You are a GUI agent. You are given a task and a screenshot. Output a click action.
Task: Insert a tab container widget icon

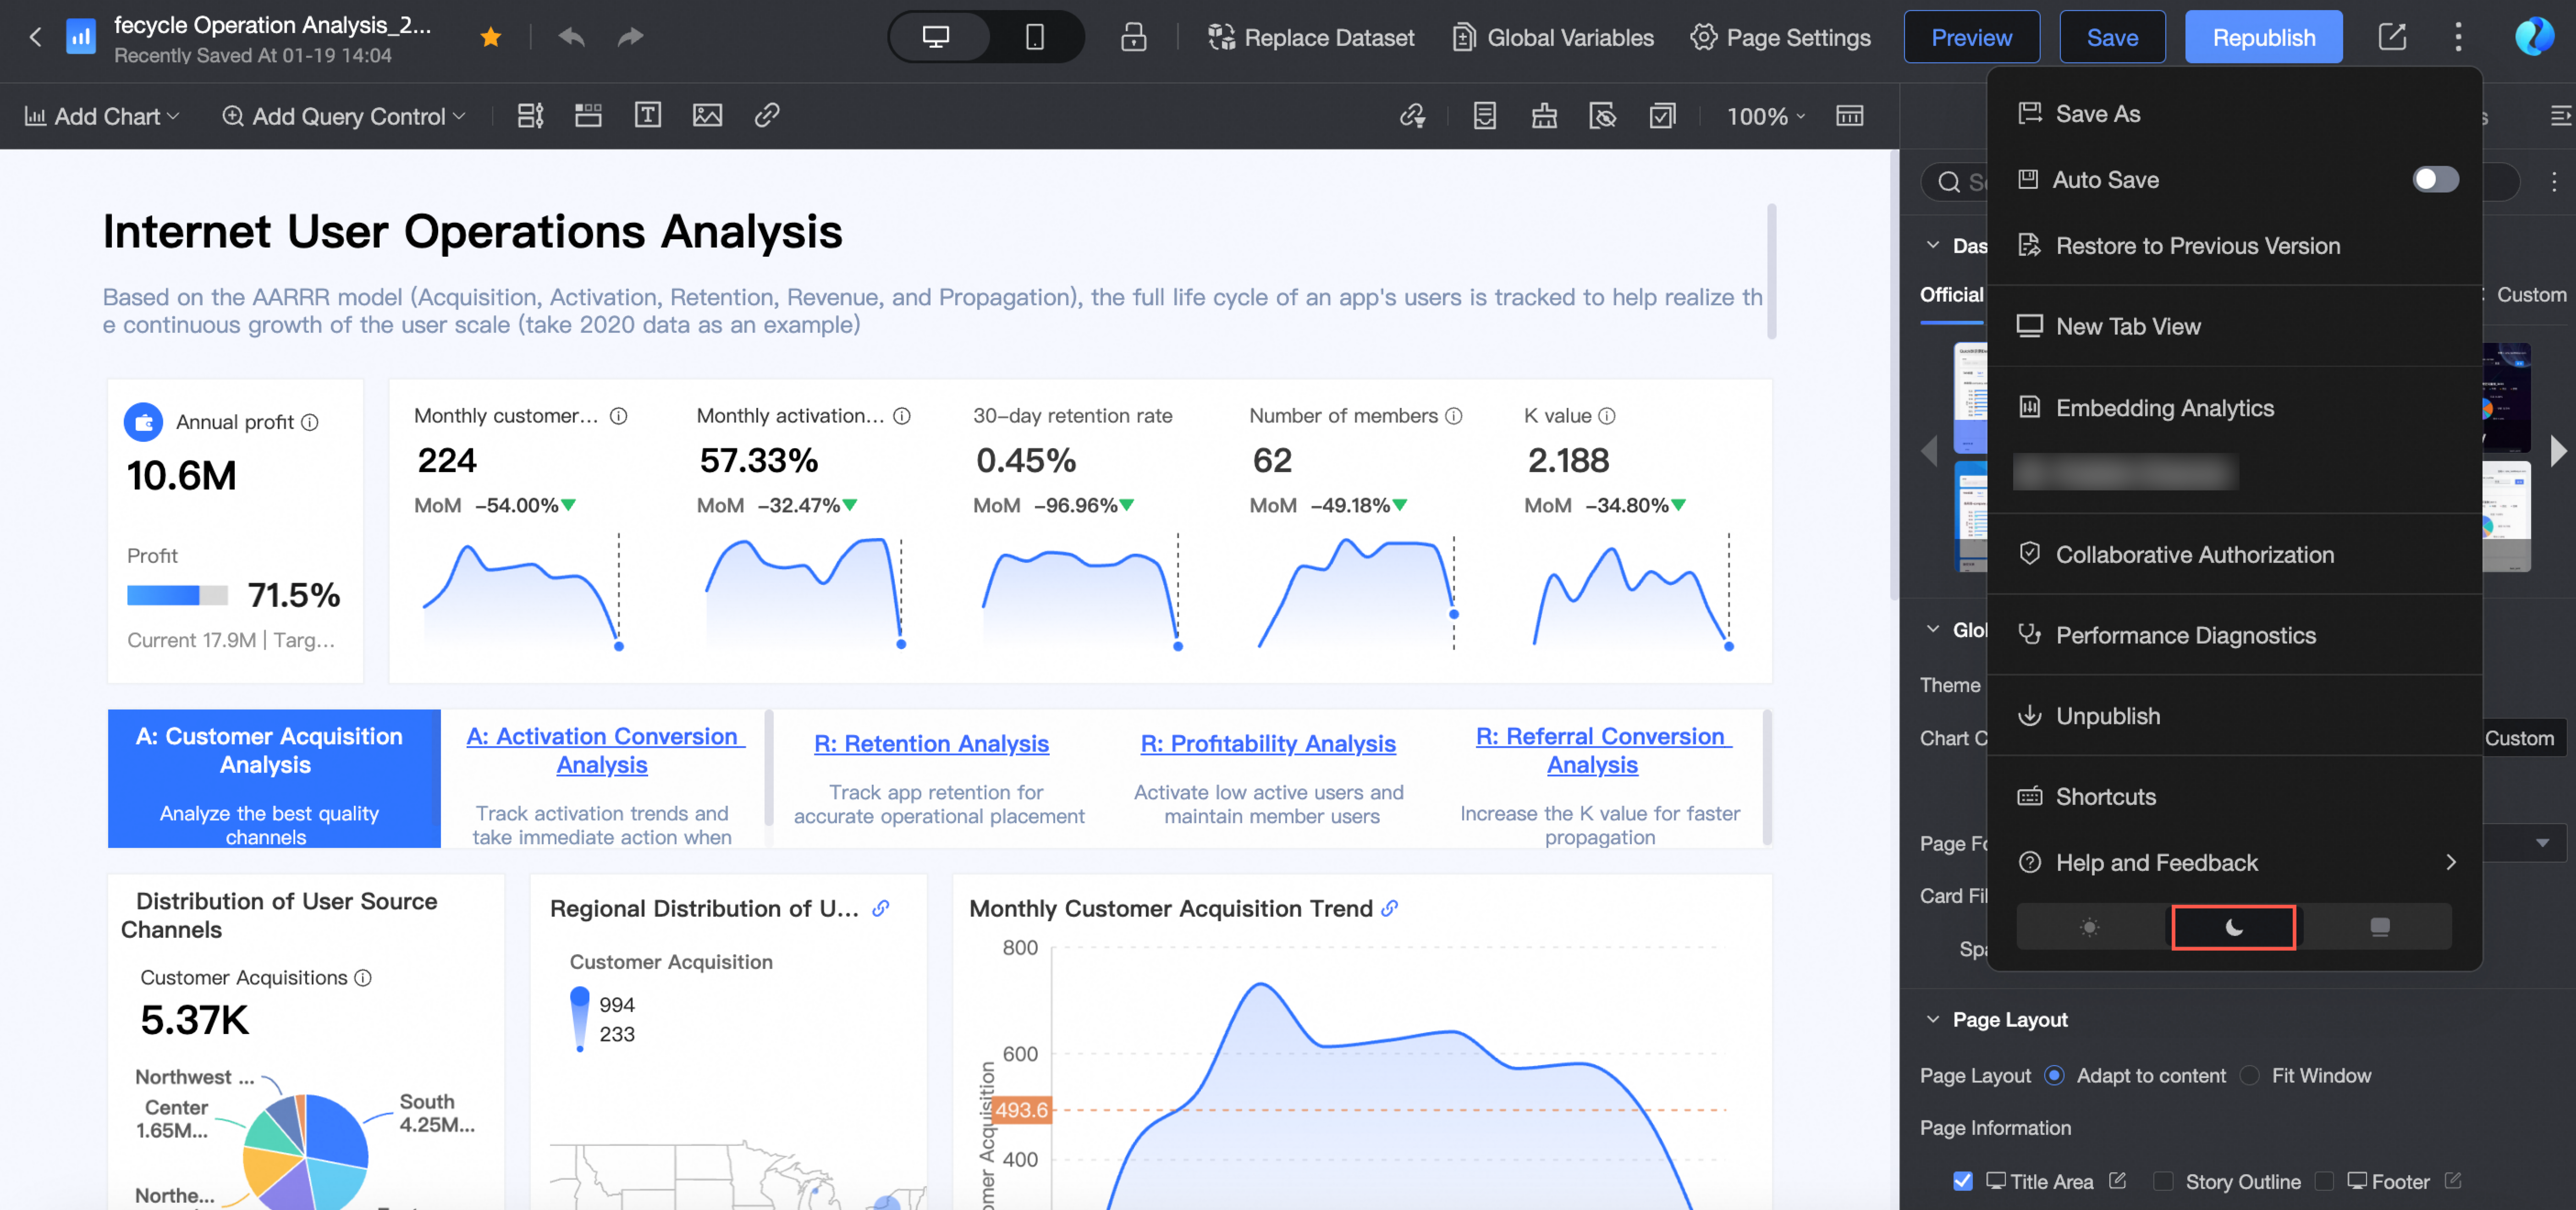tap(588, 116)
